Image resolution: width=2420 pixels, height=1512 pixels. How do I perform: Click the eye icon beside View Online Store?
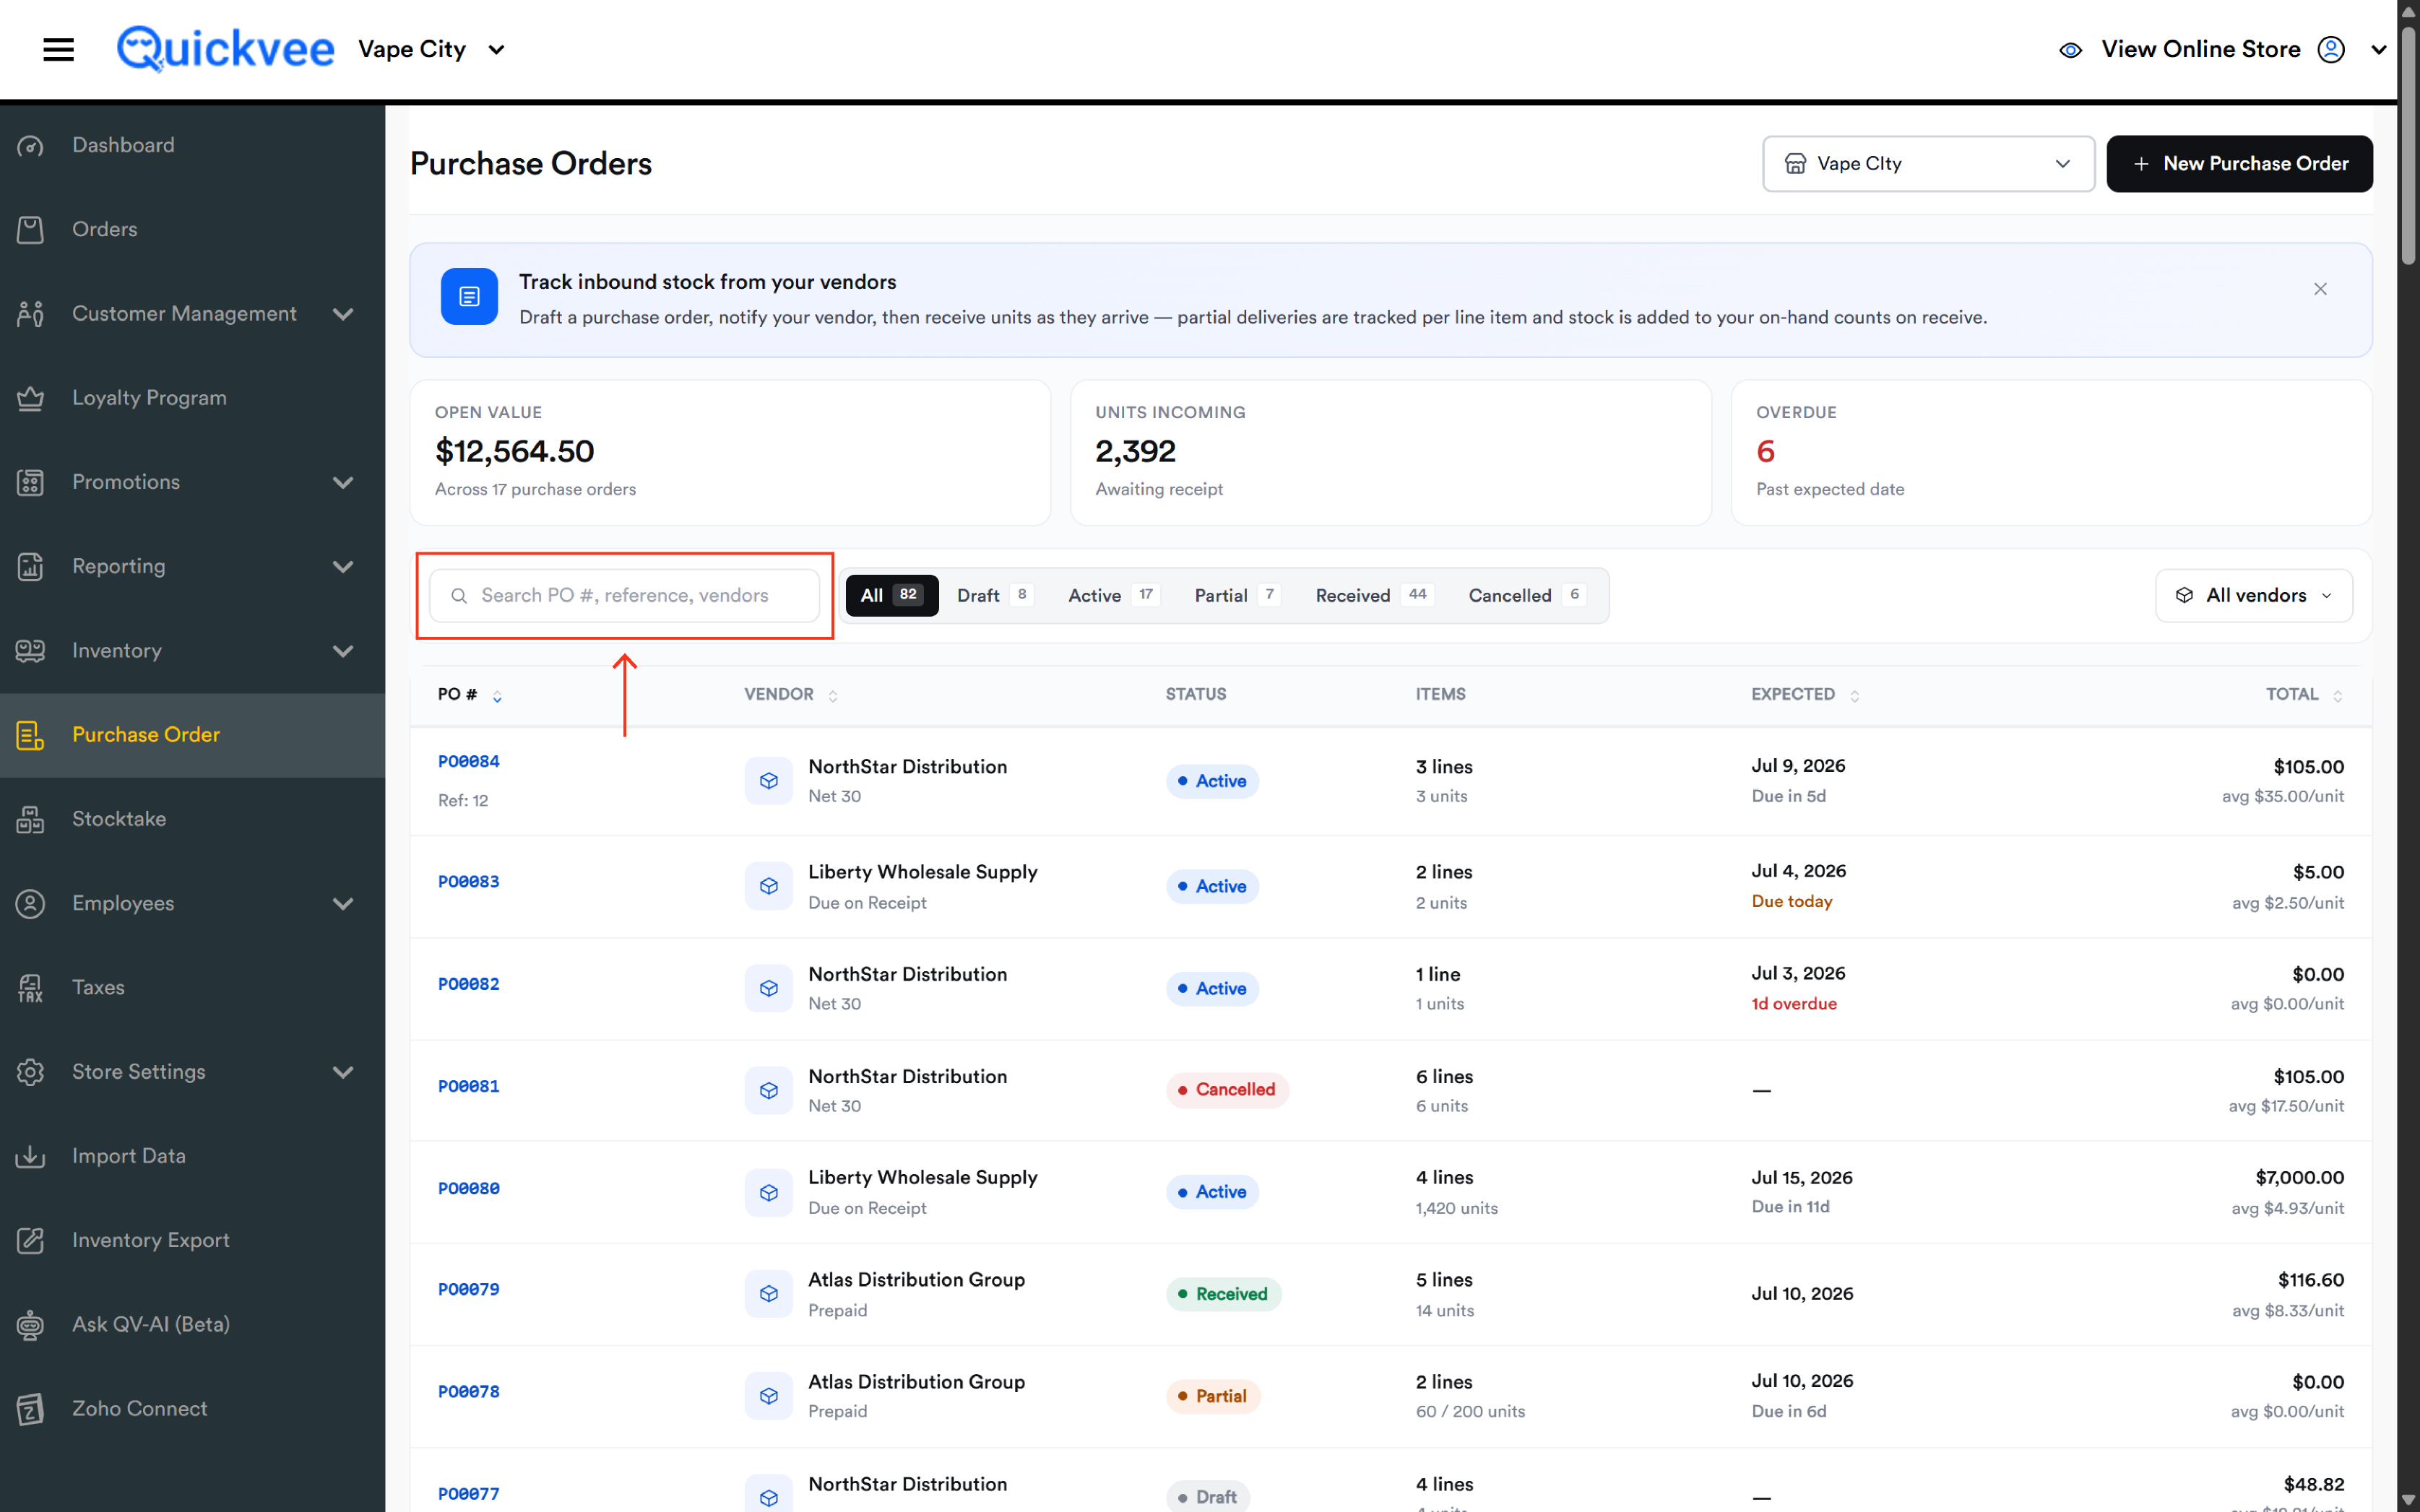[x=2070, y=50]
